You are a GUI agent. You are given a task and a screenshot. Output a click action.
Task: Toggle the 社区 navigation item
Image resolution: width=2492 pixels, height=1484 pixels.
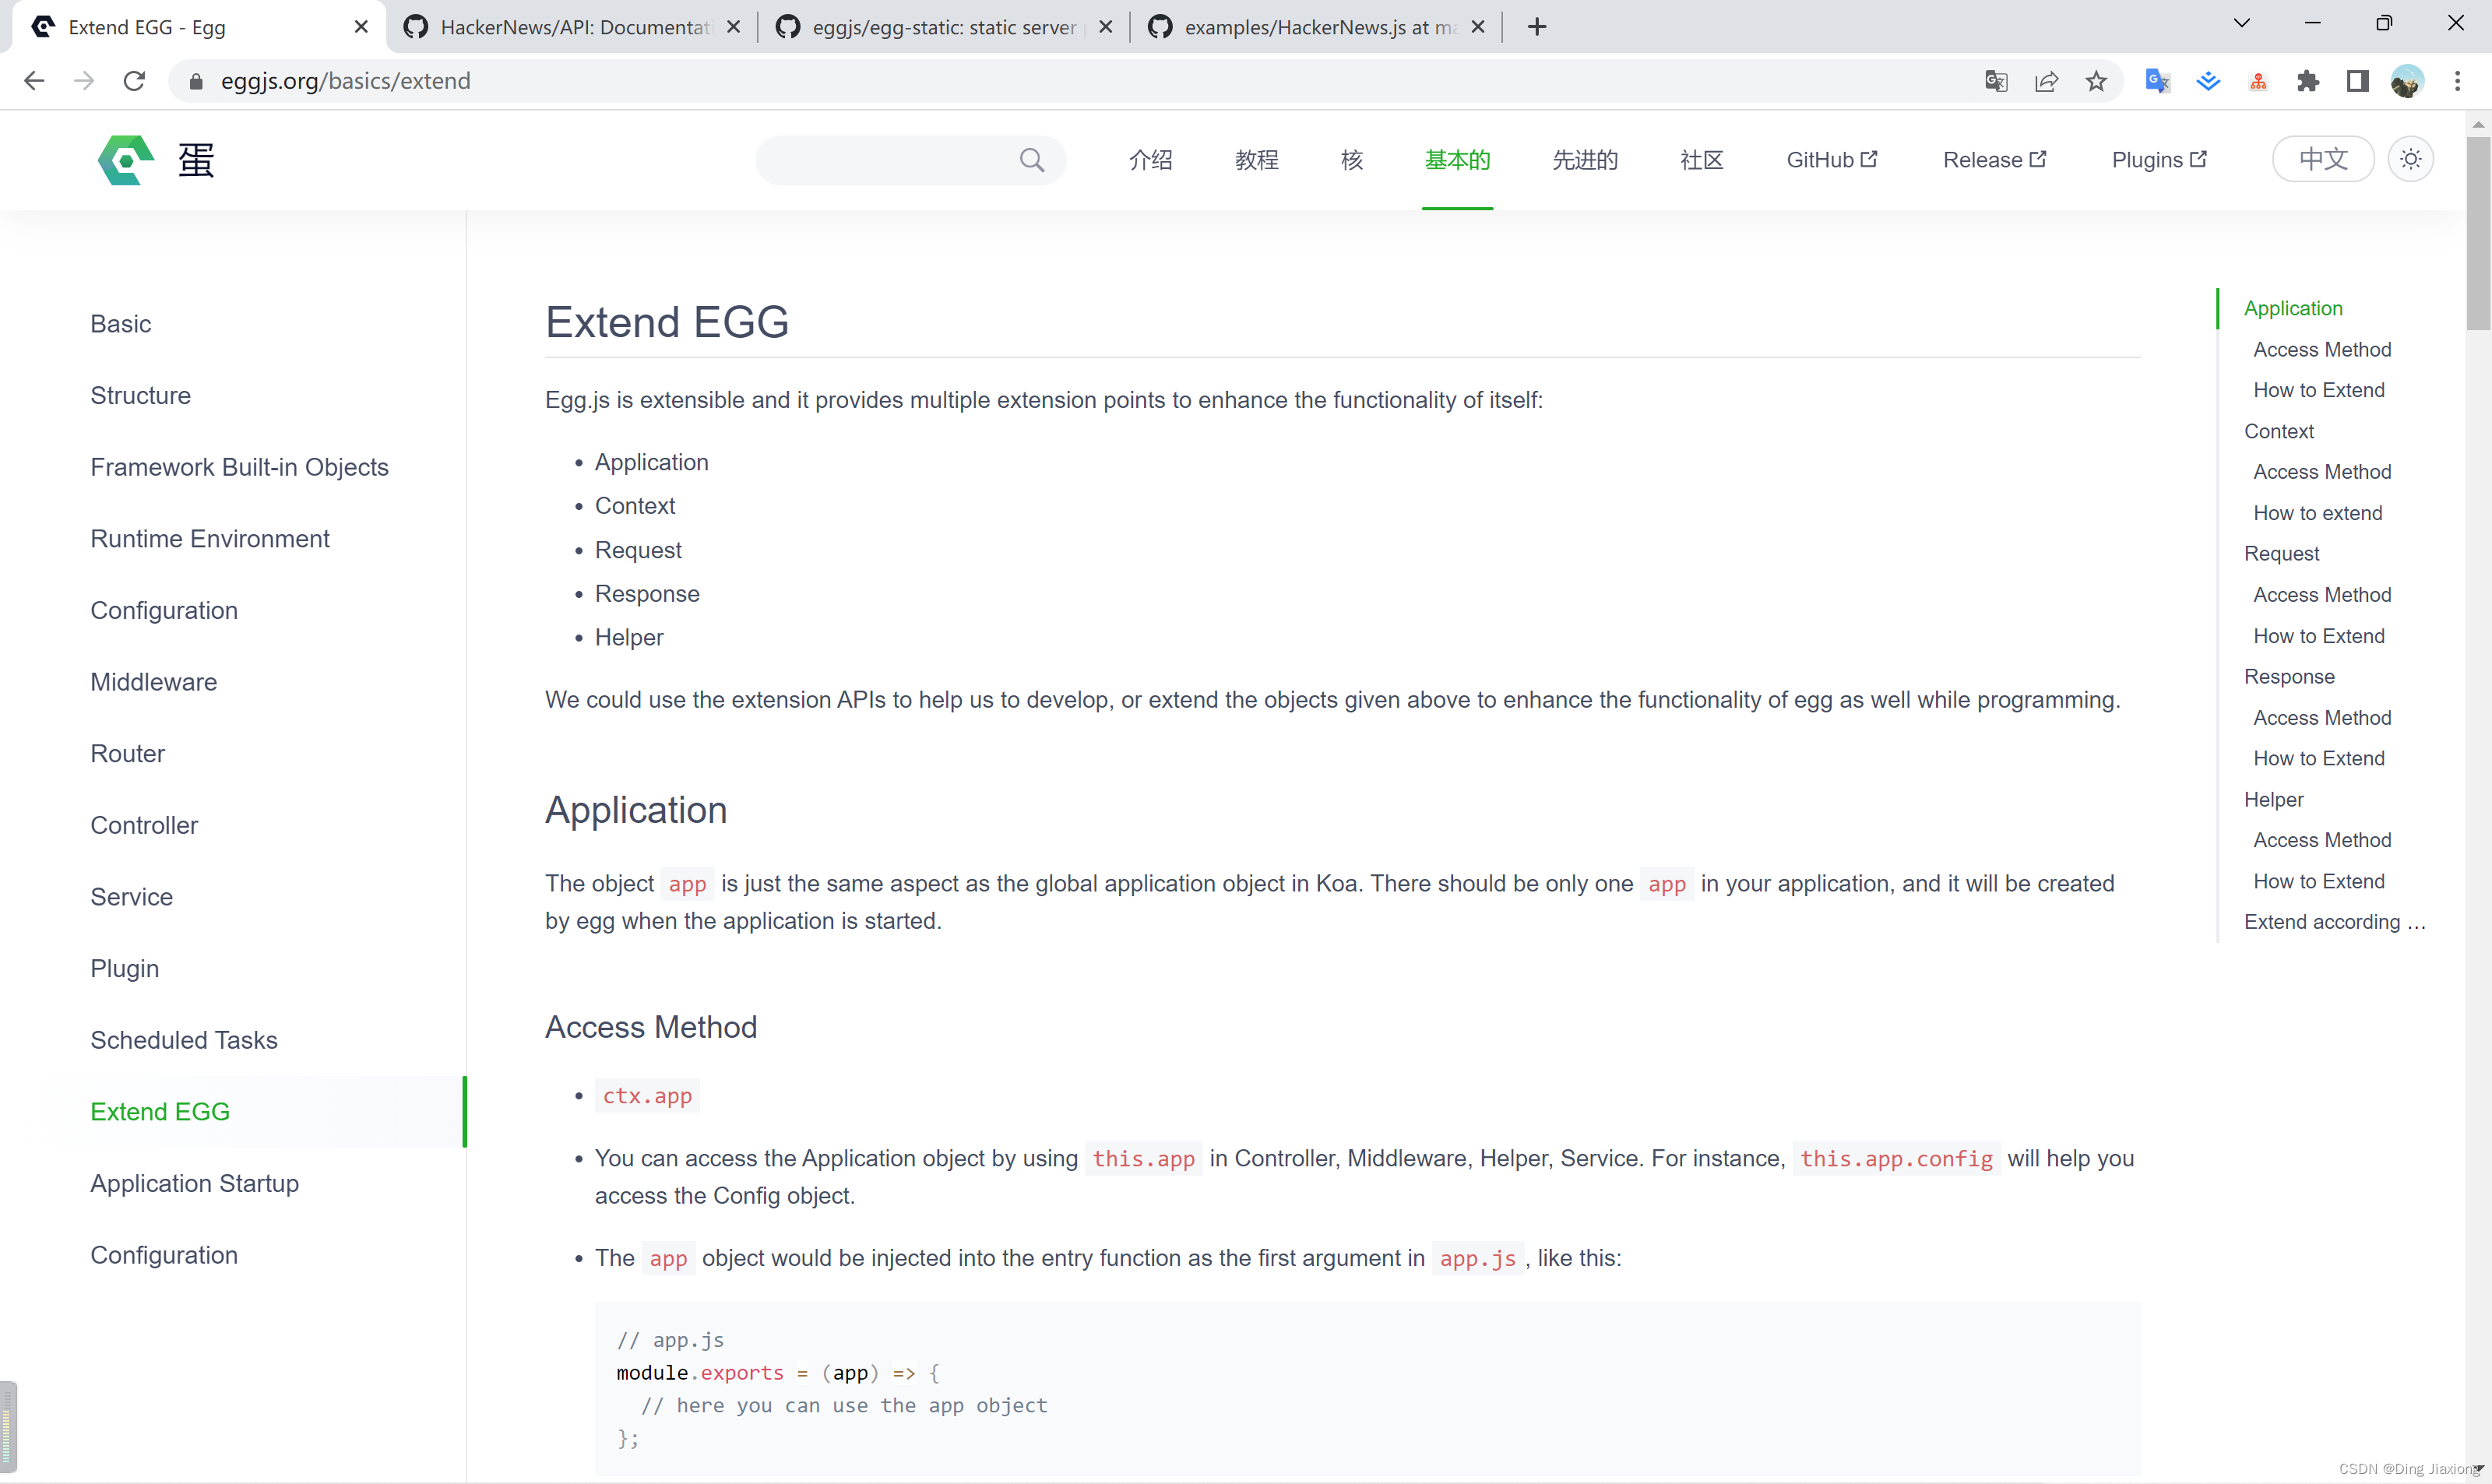1702,159
